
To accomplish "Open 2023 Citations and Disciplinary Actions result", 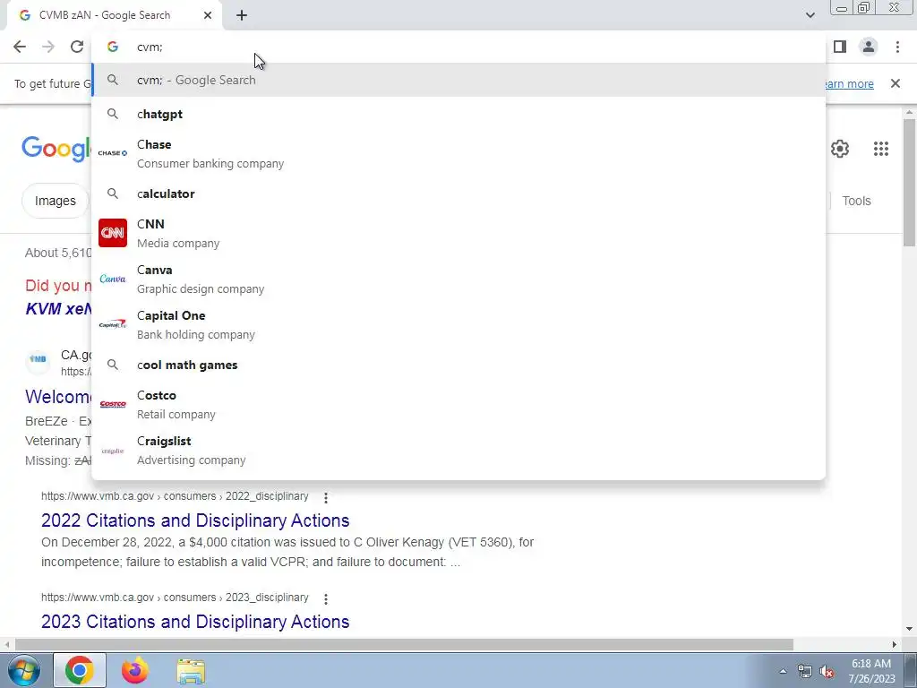I will point(195,622).
